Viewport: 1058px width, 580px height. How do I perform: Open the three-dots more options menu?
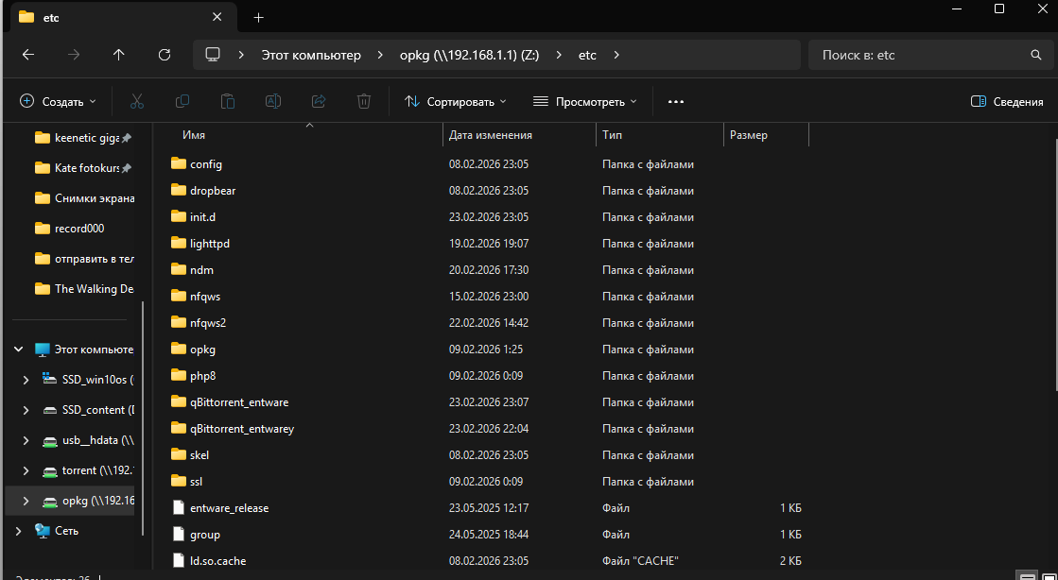pos(675,101)
